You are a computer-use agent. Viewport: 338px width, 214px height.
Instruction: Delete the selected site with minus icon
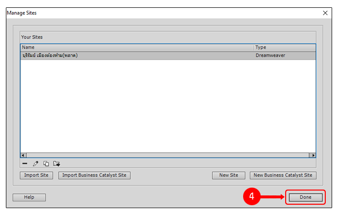coord(25,164)
